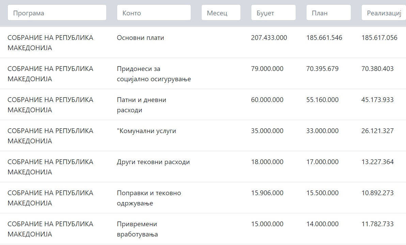Click the budget value 207.433.000
Viewport: 406px width, 245px height.
[269, 38]
